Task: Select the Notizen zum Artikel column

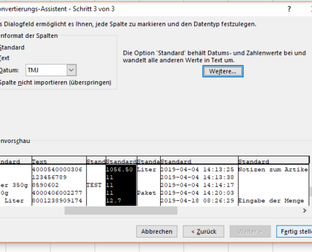Action: [274, 181]
